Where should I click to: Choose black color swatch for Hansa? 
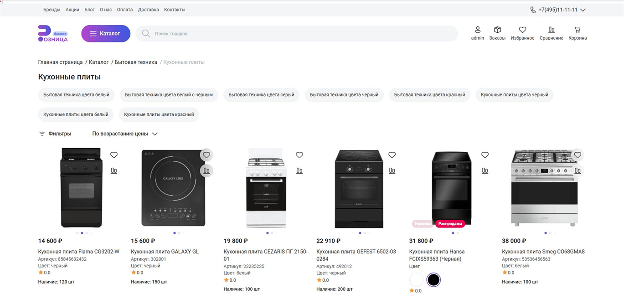pyautogui.click(x=433, y=279)
